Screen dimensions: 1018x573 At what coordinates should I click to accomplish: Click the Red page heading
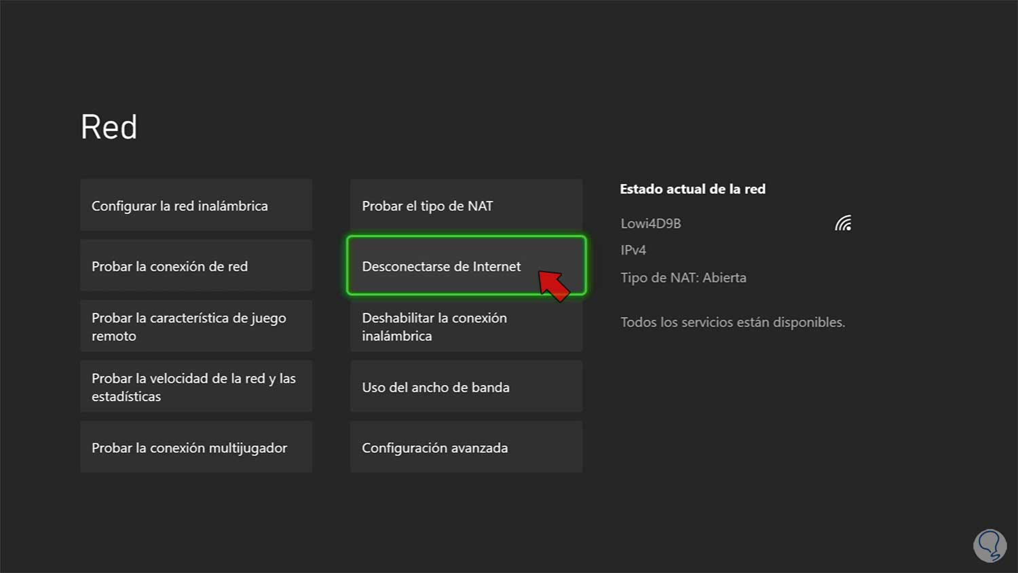tap(109, 127)
